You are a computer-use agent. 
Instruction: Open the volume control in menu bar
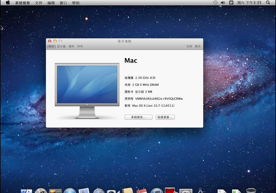click(x=223, y=2)
